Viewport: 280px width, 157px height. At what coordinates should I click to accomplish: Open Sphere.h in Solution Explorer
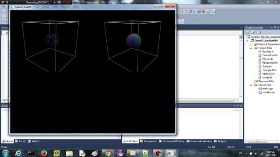[x=267, y=66]
